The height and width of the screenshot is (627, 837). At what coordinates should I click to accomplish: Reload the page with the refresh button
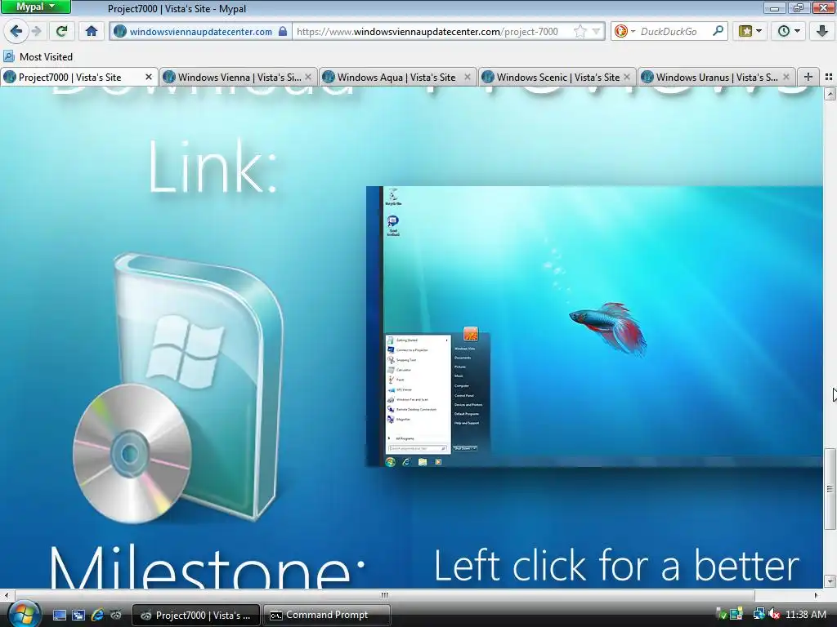coord(61,32)
